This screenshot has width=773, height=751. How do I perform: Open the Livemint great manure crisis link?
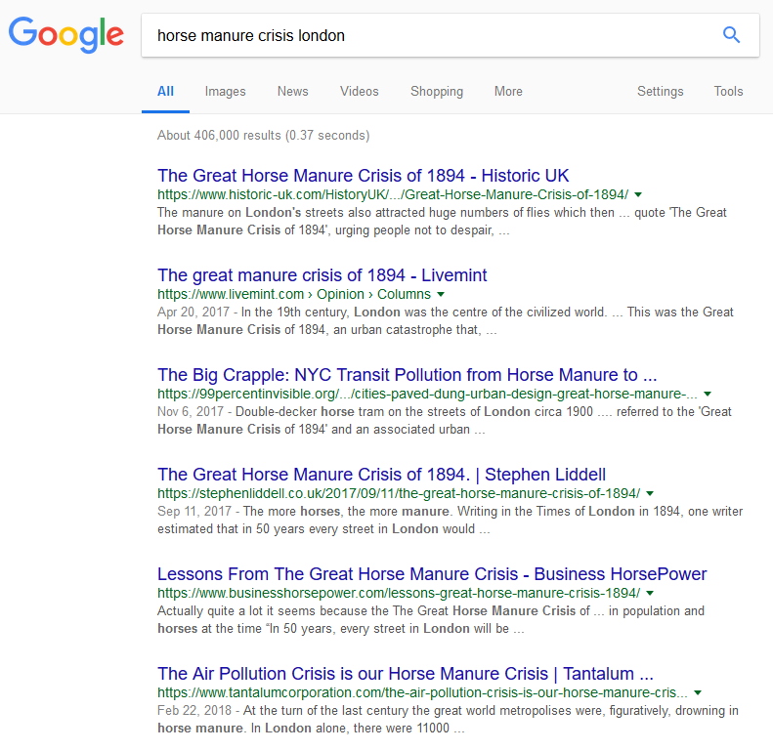(x=322, y=275)
